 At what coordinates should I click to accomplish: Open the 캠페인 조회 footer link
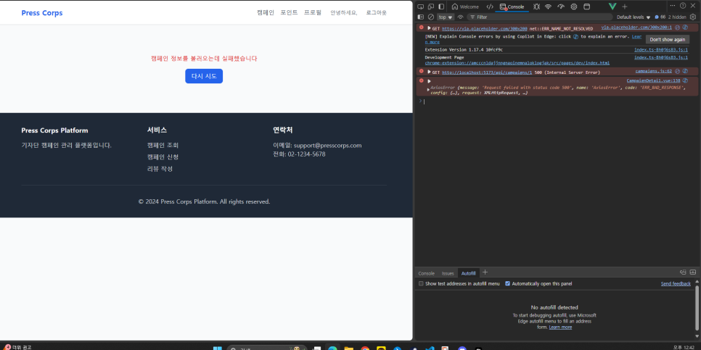(x=163, y=145)
